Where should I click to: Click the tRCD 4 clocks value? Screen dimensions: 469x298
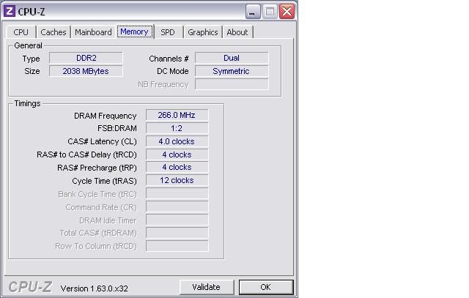tap(177, 154)
